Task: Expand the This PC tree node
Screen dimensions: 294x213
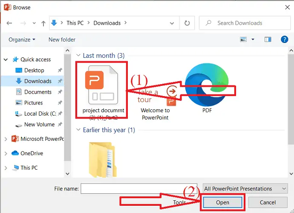Action: point(6,168)
